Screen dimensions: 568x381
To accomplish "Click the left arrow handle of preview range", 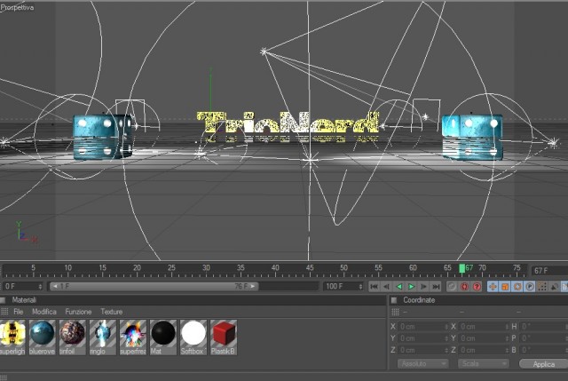I will 55,286.
